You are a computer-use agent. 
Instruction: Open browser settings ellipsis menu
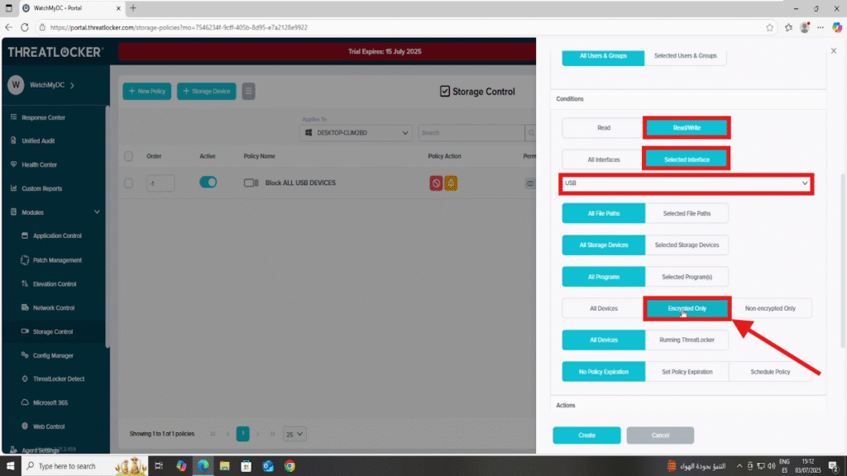pos(821,27)
